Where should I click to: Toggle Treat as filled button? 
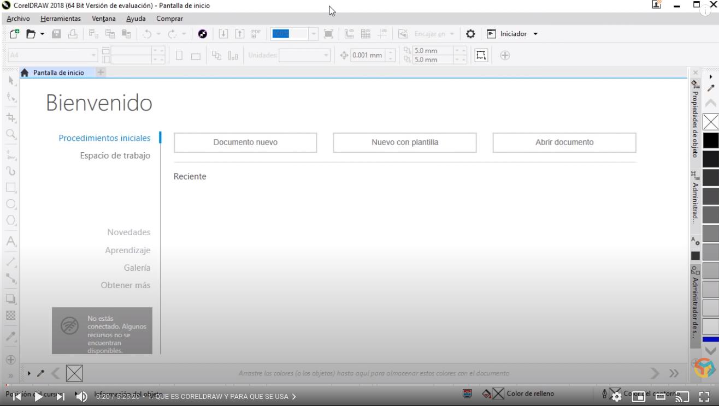[x=481, y=55]
